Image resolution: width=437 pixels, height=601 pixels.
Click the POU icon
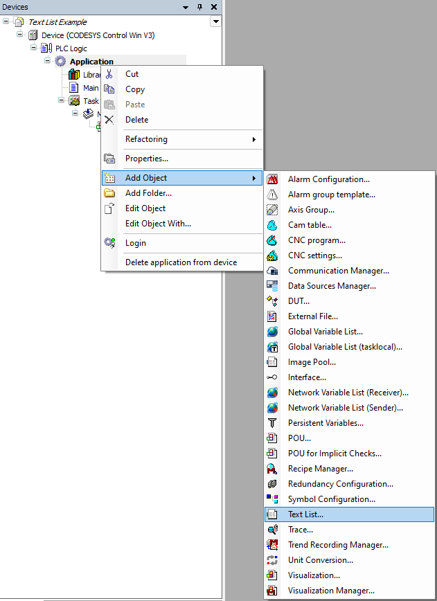click(272, 438)
